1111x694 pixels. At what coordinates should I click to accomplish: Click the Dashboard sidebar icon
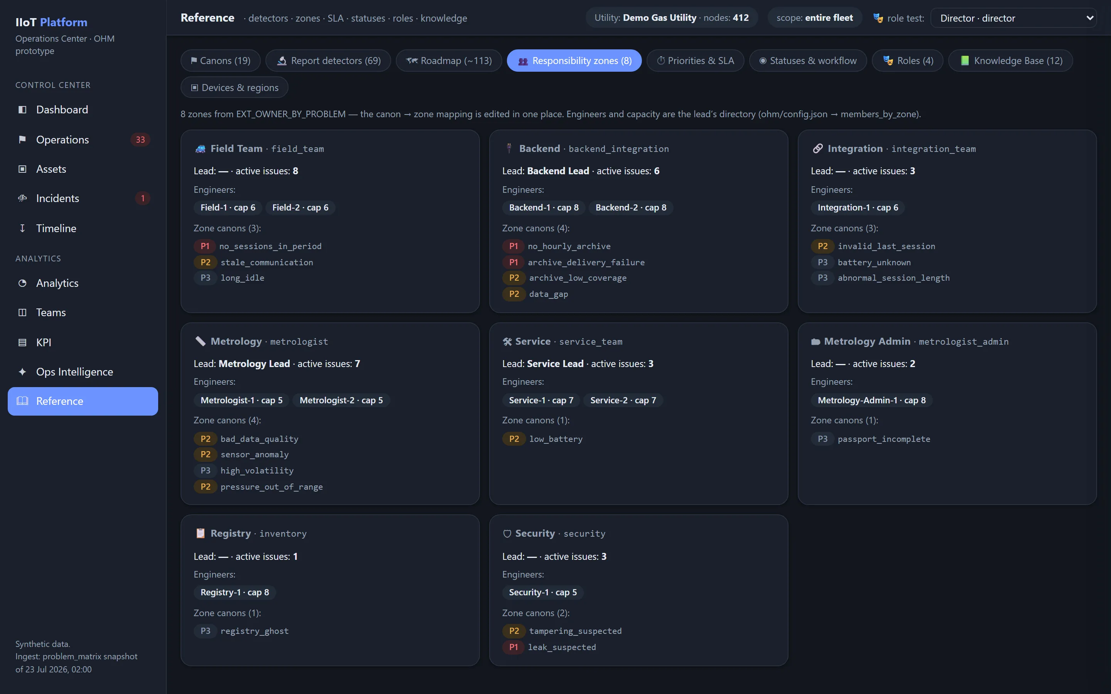[22, 110]
